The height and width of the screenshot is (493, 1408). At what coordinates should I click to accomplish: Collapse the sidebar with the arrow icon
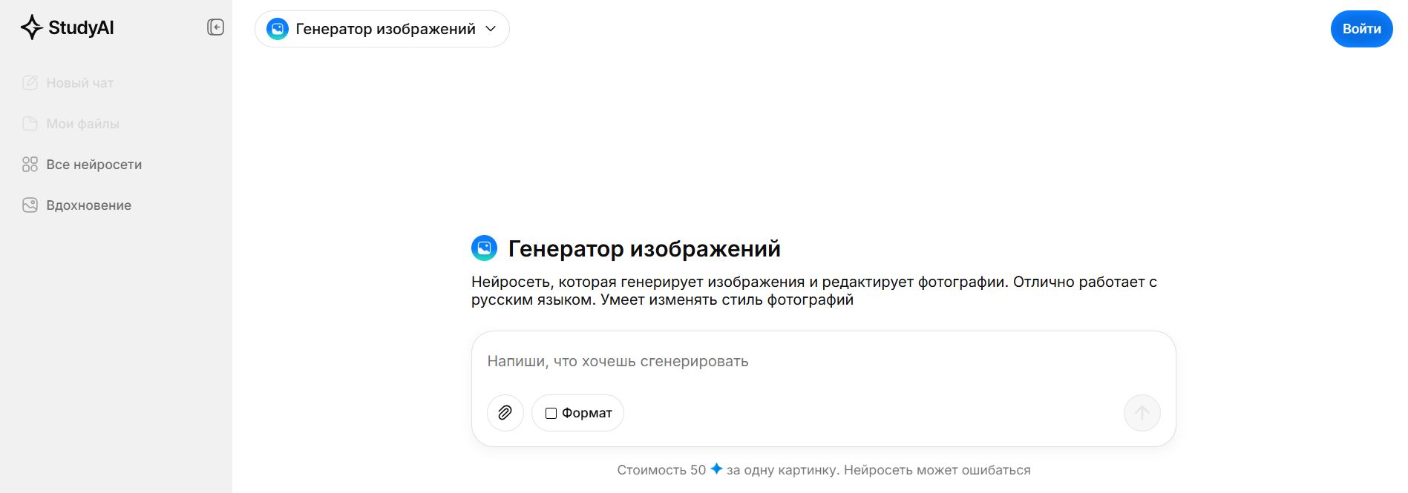215,27
